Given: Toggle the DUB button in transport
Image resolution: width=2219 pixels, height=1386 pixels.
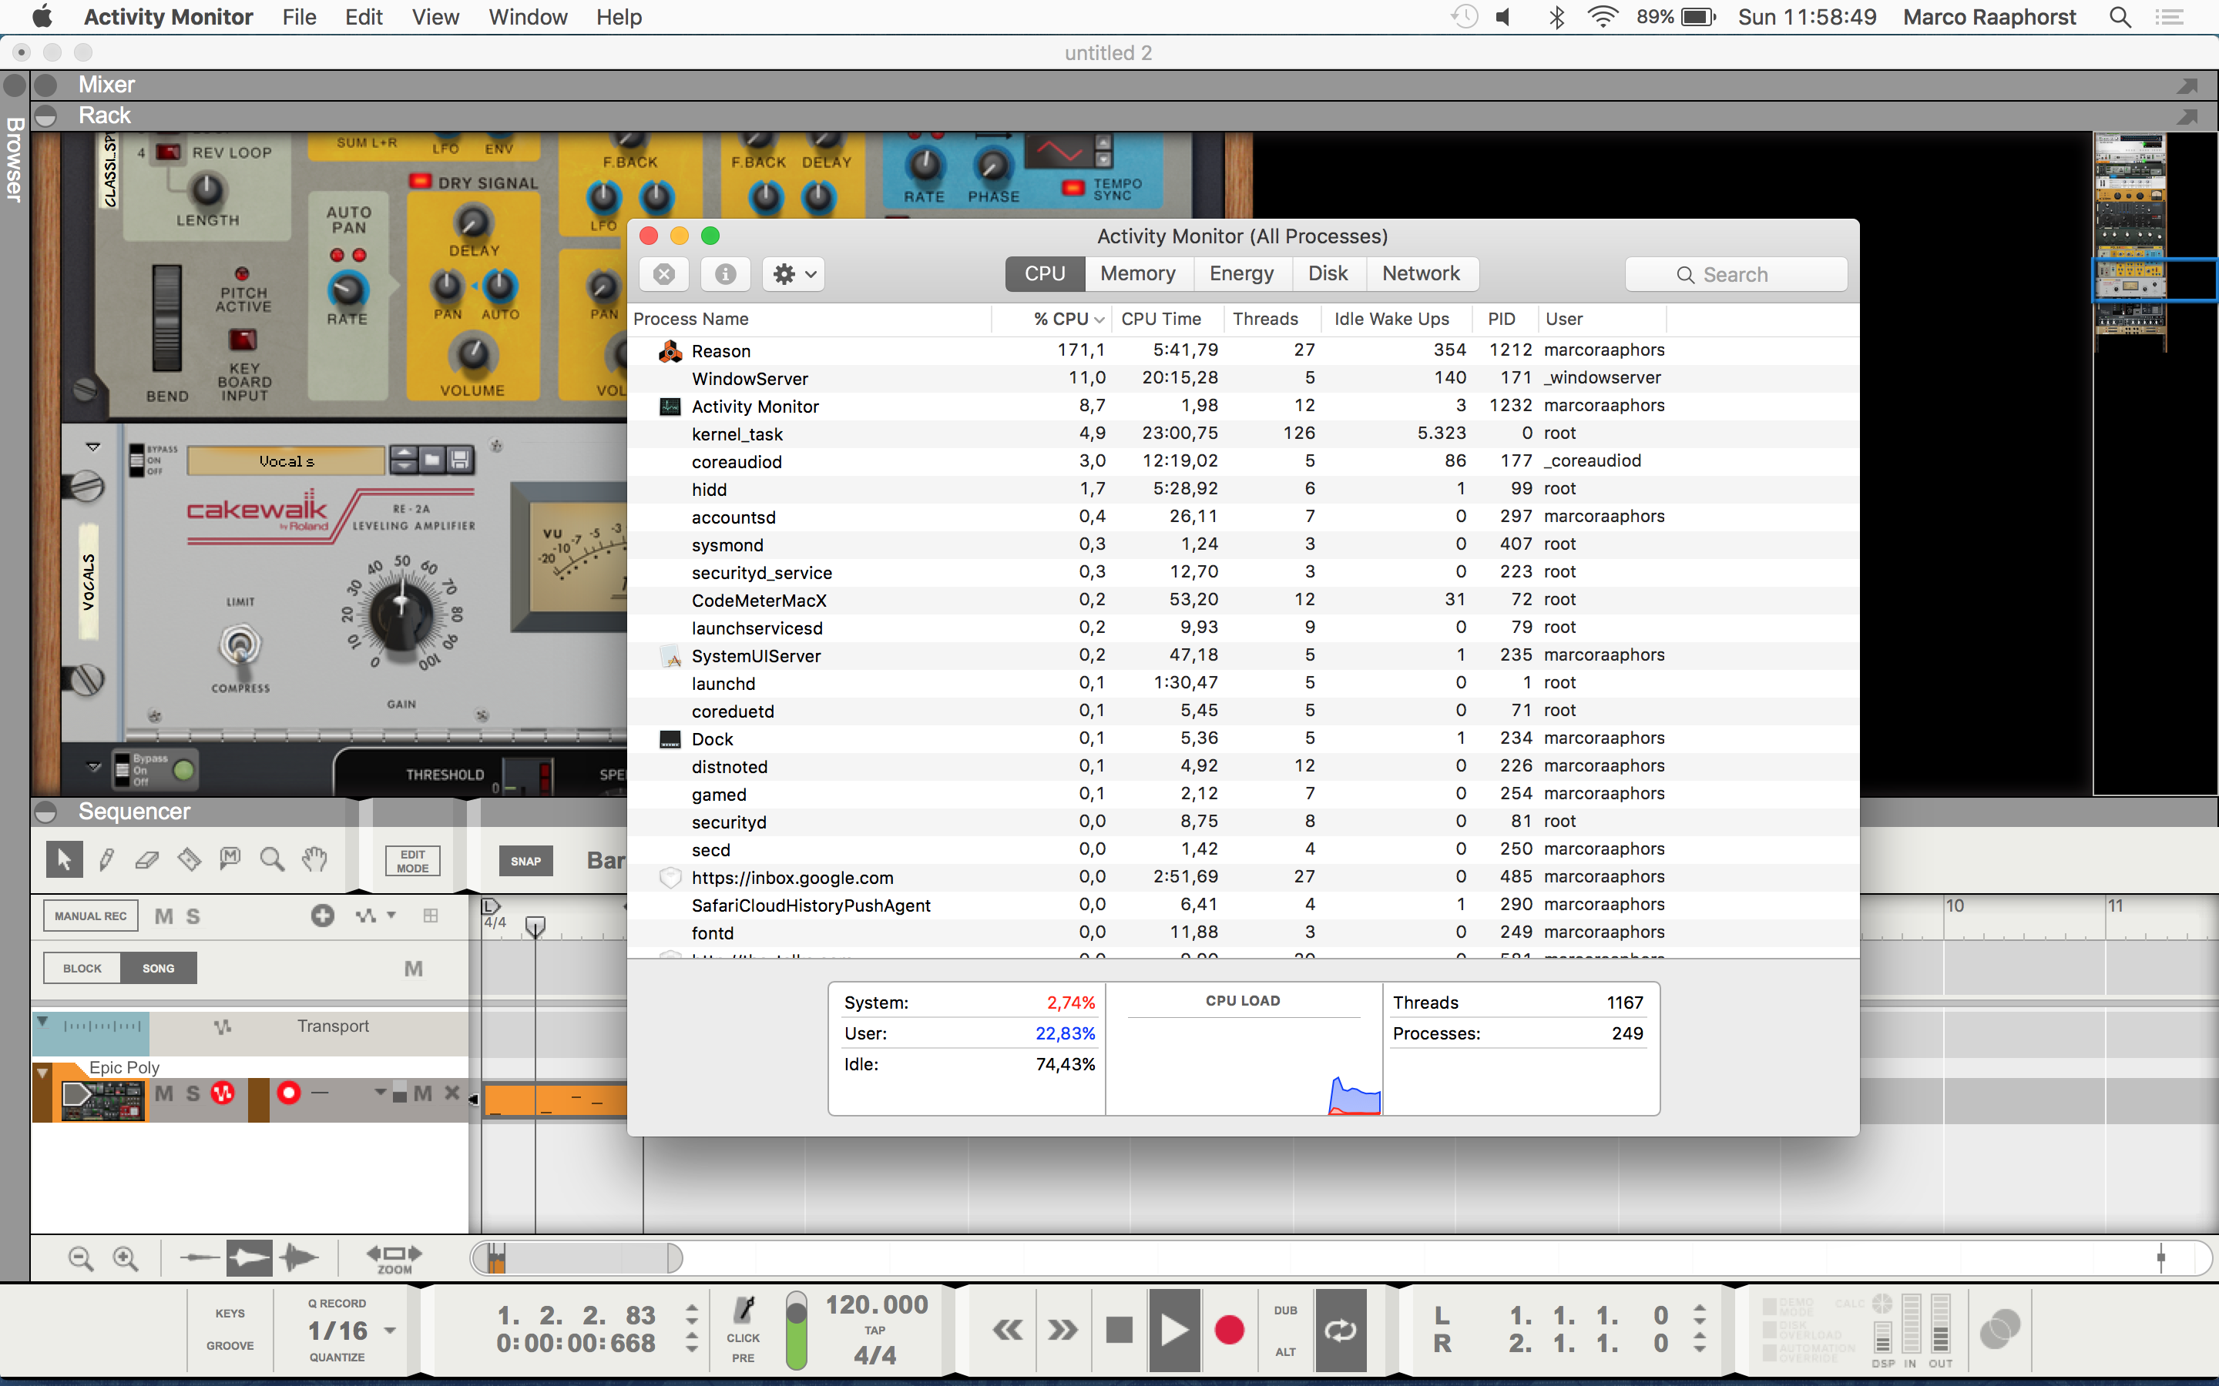Looking at the screenshot, I should pyautogui.click(x=1285, y=1310).
